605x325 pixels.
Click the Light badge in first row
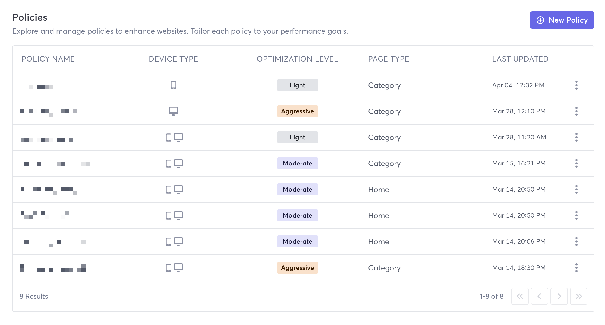tap(297, 85)
